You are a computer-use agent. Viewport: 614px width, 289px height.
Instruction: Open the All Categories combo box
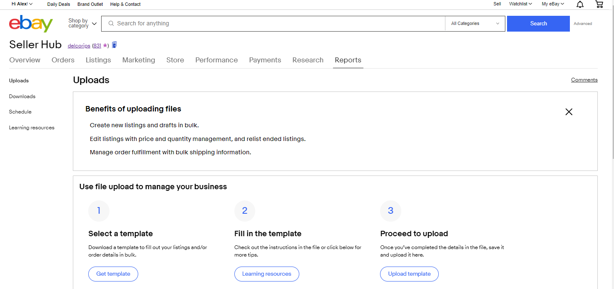(475, 24)
